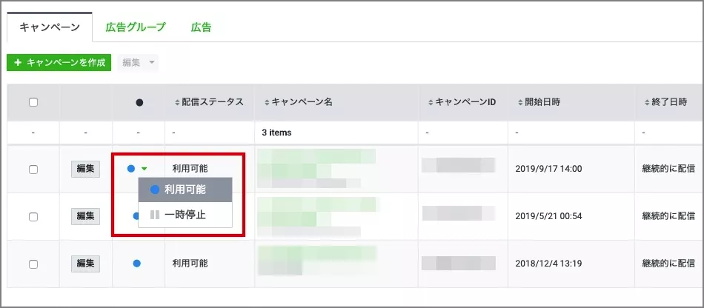Click the sort arrows beside 配信ステータス

(x=176, y=102)
